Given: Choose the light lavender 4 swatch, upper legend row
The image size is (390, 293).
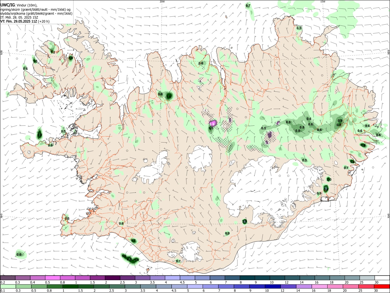Looking at the screenshot, I should [172, 278].
